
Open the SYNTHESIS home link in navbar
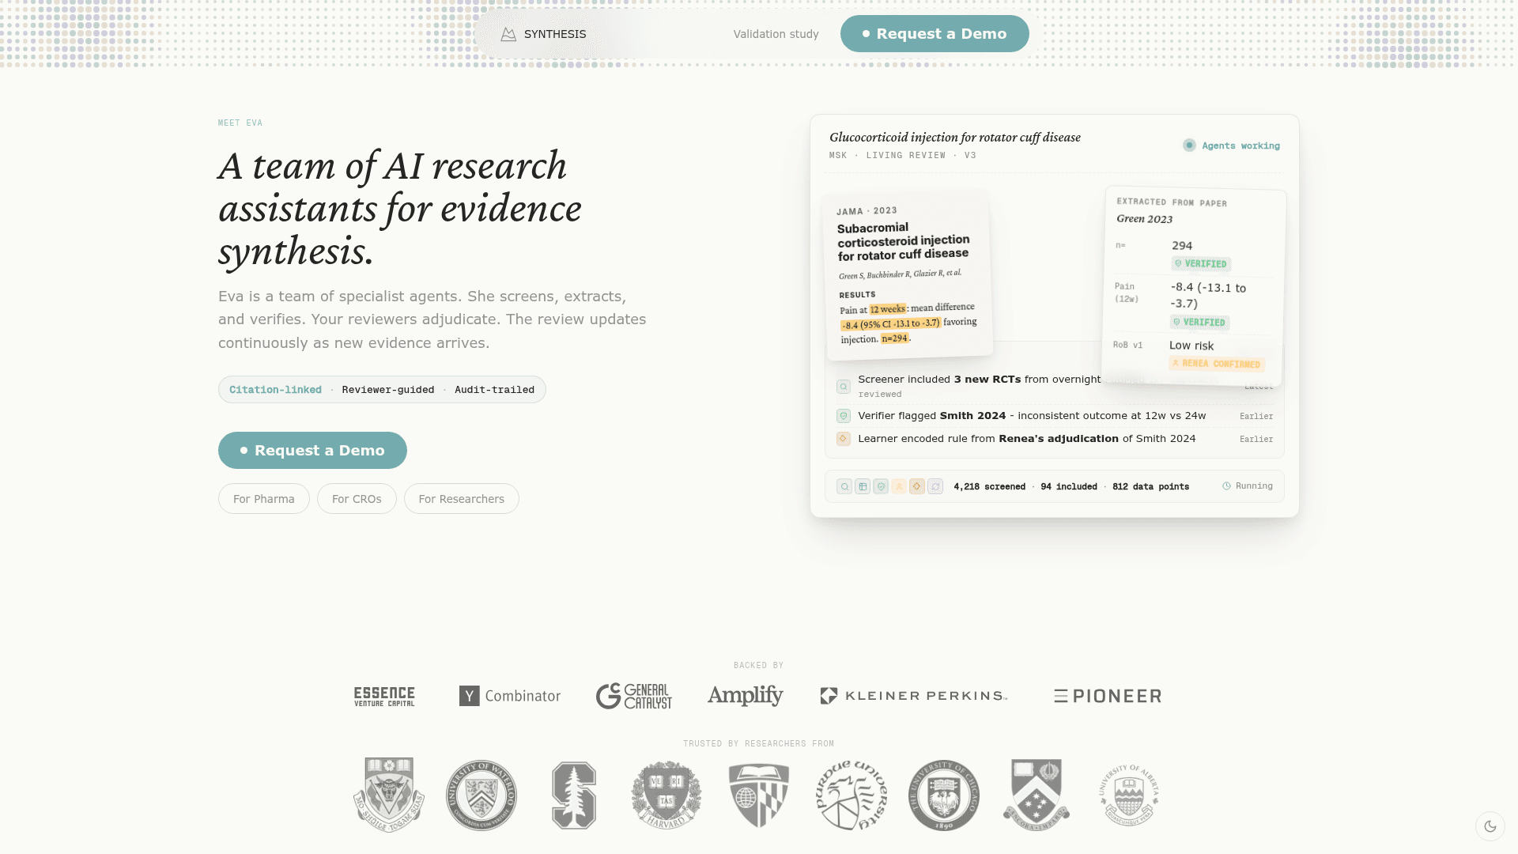point(544,34)
